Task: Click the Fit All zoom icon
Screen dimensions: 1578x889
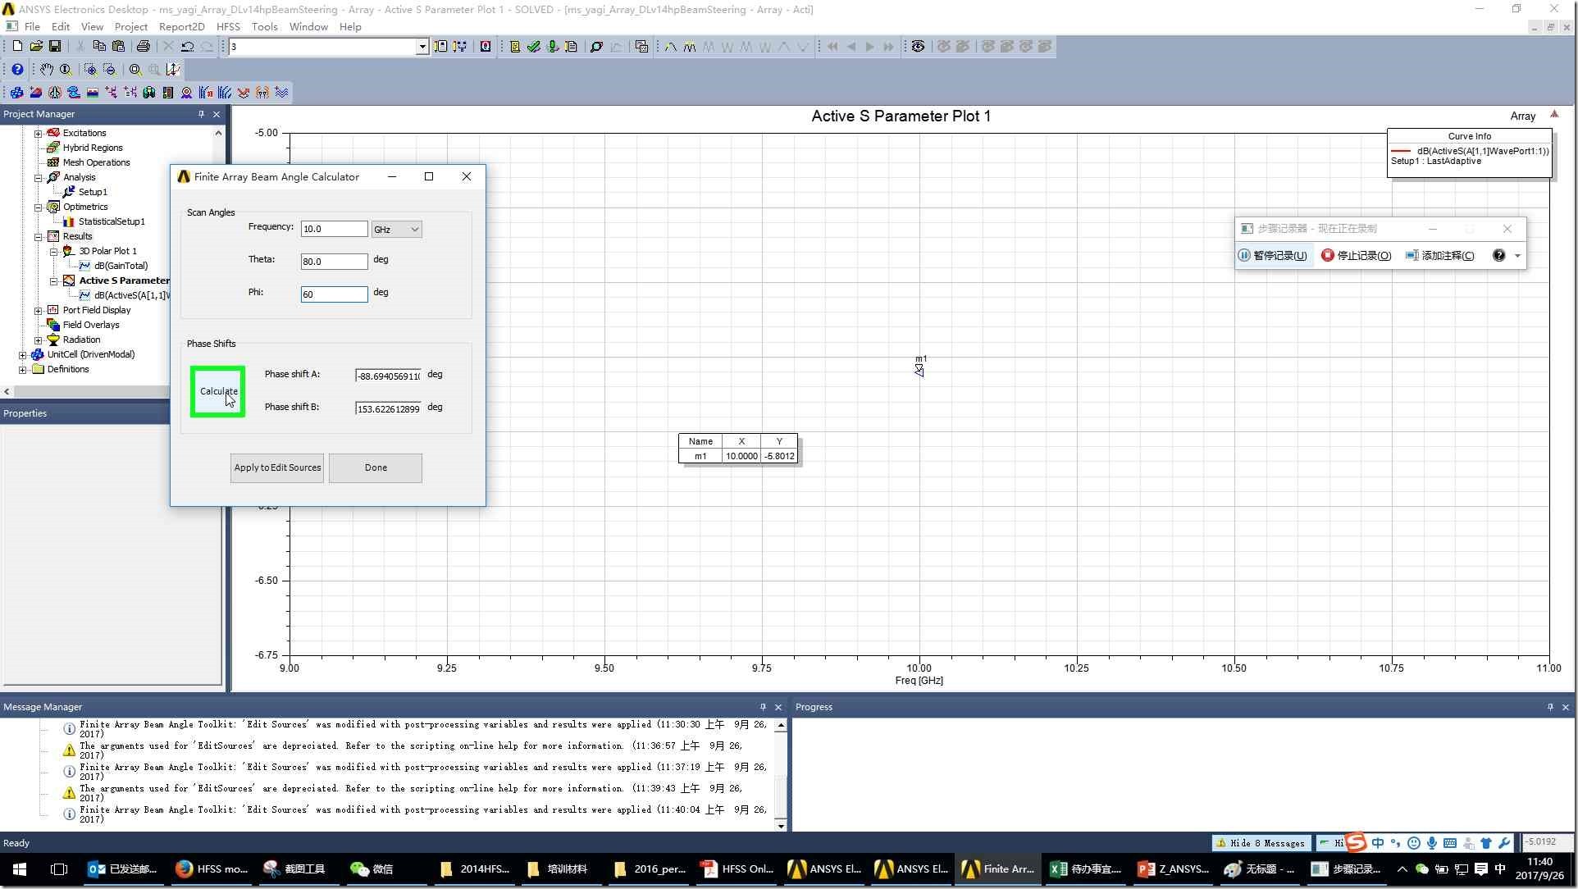Action: (135, 70)
